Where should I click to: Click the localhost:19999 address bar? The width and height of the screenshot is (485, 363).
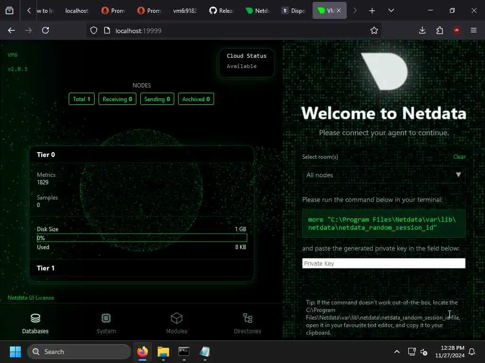235,31
